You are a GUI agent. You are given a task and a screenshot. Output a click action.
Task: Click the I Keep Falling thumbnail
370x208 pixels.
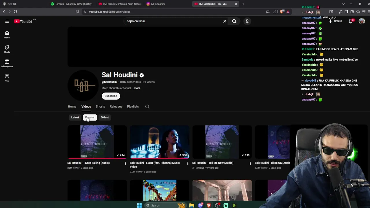[x=97, y=142]
